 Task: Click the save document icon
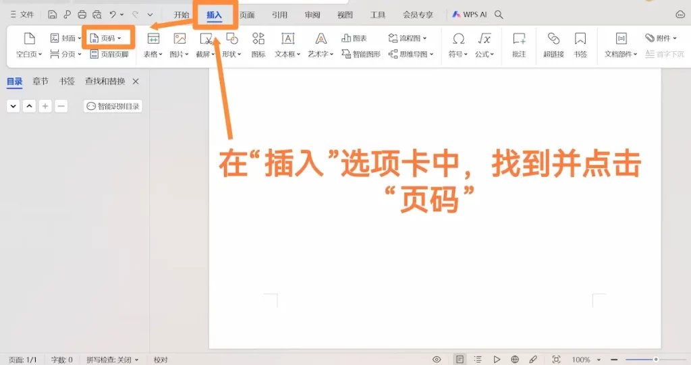pos(52,15)
